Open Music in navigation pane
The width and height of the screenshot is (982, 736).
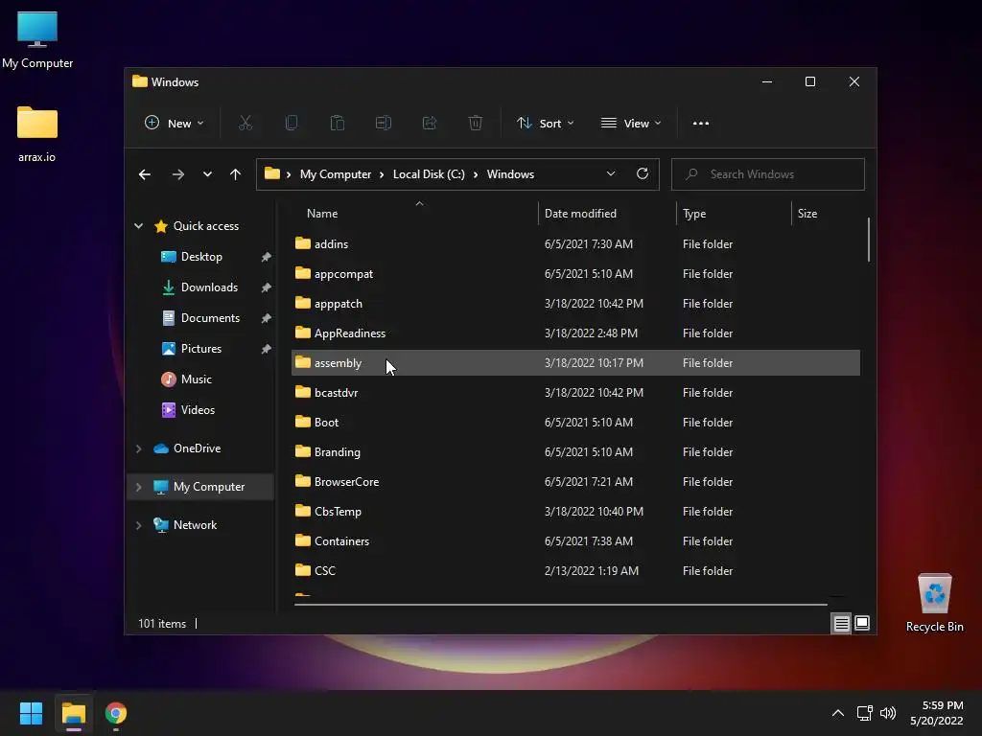pyautogui.click(x=196, y=379)
